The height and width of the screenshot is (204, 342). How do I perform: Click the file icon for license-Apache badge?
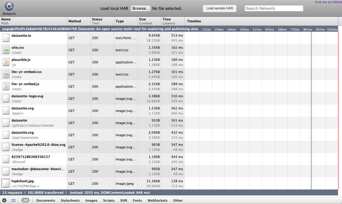pos(6,147)
